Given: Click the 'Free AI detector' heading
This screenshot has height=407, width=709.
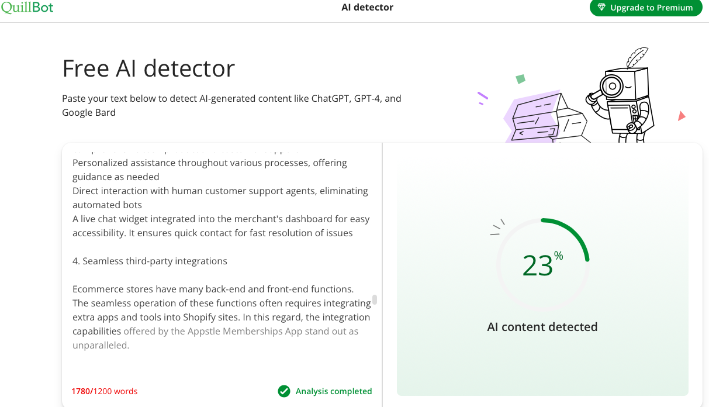Looking at the screenshot, I should (148, 68).
